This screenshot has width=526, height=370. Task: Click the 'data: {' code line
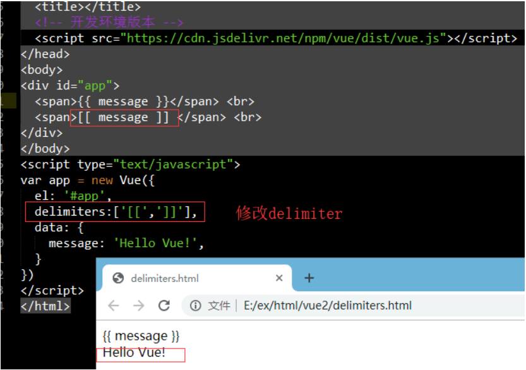pyautogui.click(x=59, y=228)
